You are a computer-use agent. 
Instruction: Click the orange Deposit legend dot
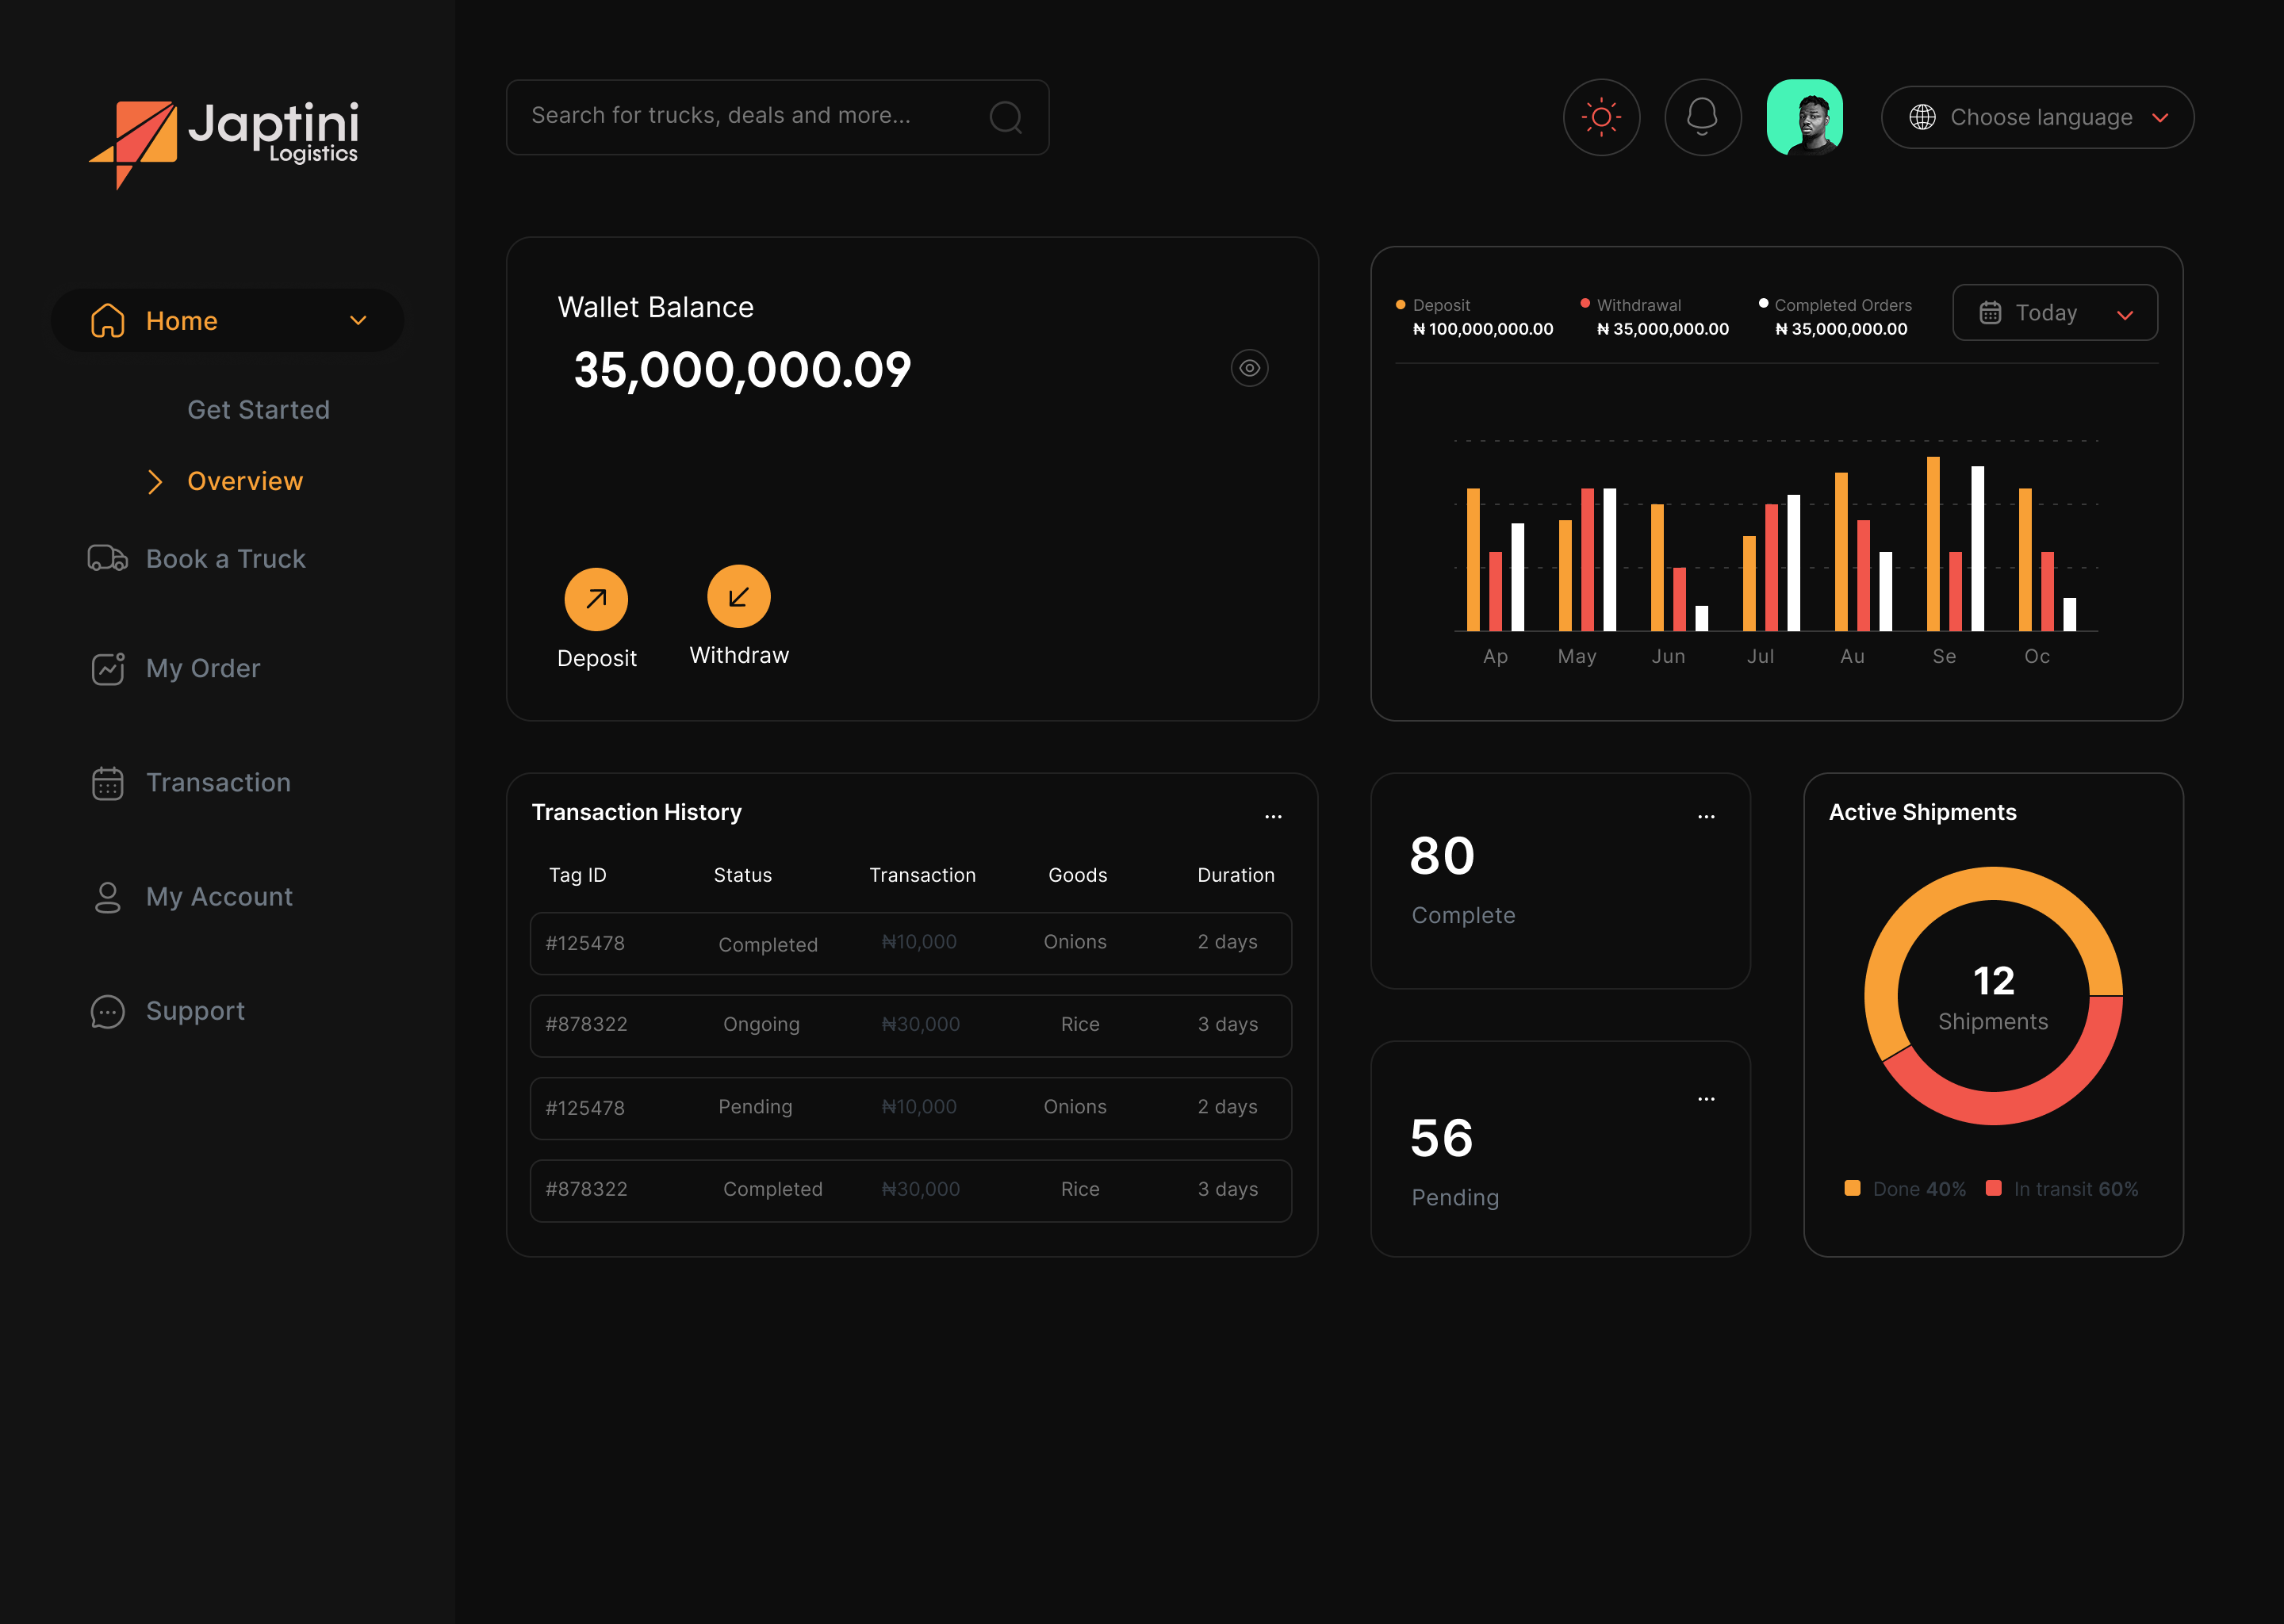click(1400, 304)
